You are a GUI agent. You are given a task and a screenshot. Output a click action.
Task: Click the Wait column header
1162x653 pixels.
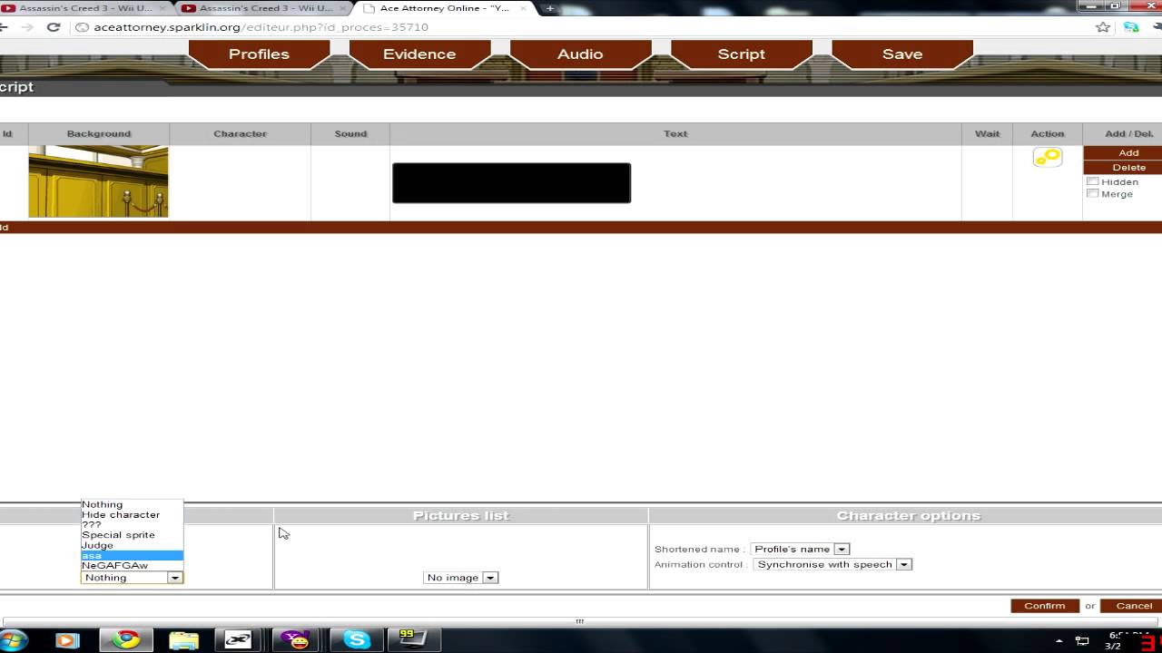(x=987, y=134)
